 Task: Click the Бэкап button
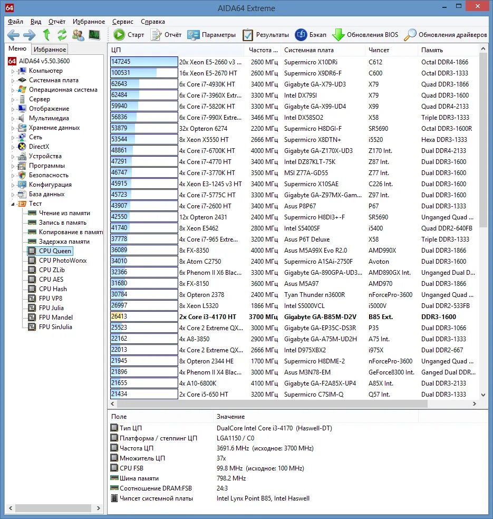pyautogui.click(x=311, y=35)
